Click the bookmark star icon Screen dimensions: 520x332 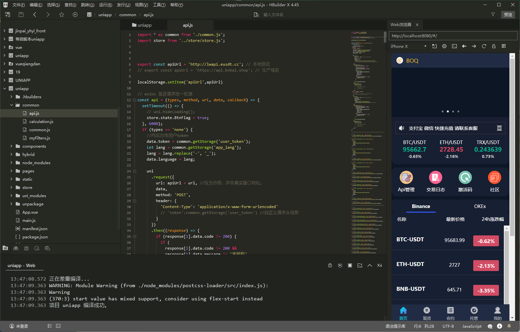coord(61,15)
